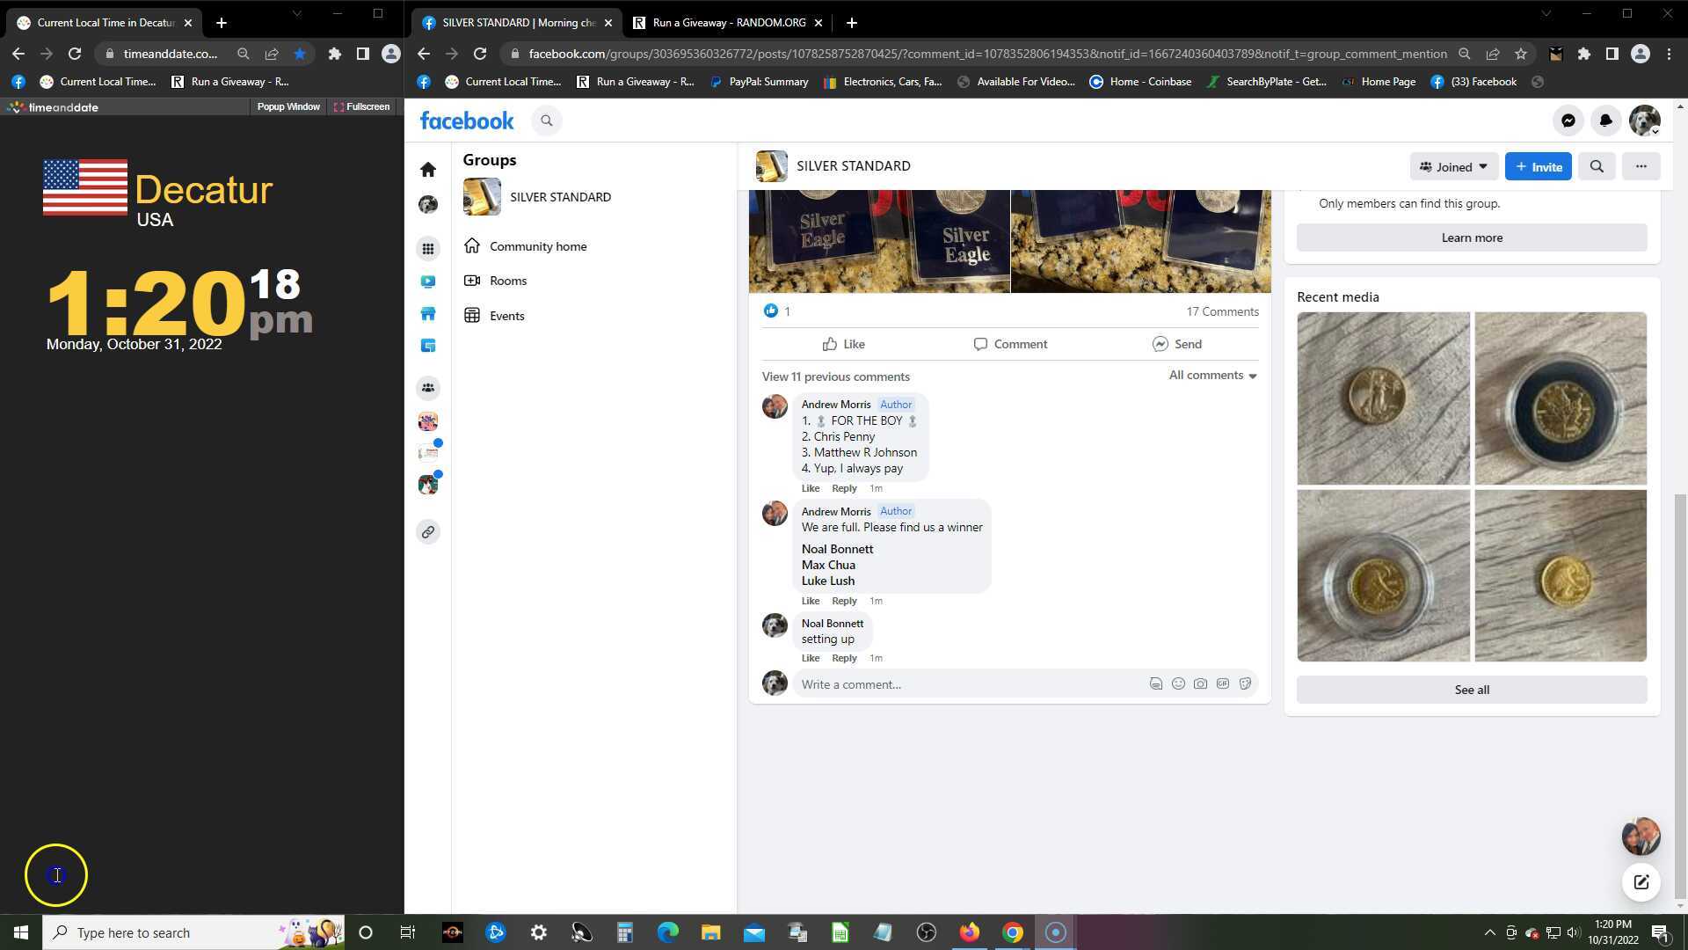
Task: Click the emoji icon in comment box
Action: tap(1178, 684)
